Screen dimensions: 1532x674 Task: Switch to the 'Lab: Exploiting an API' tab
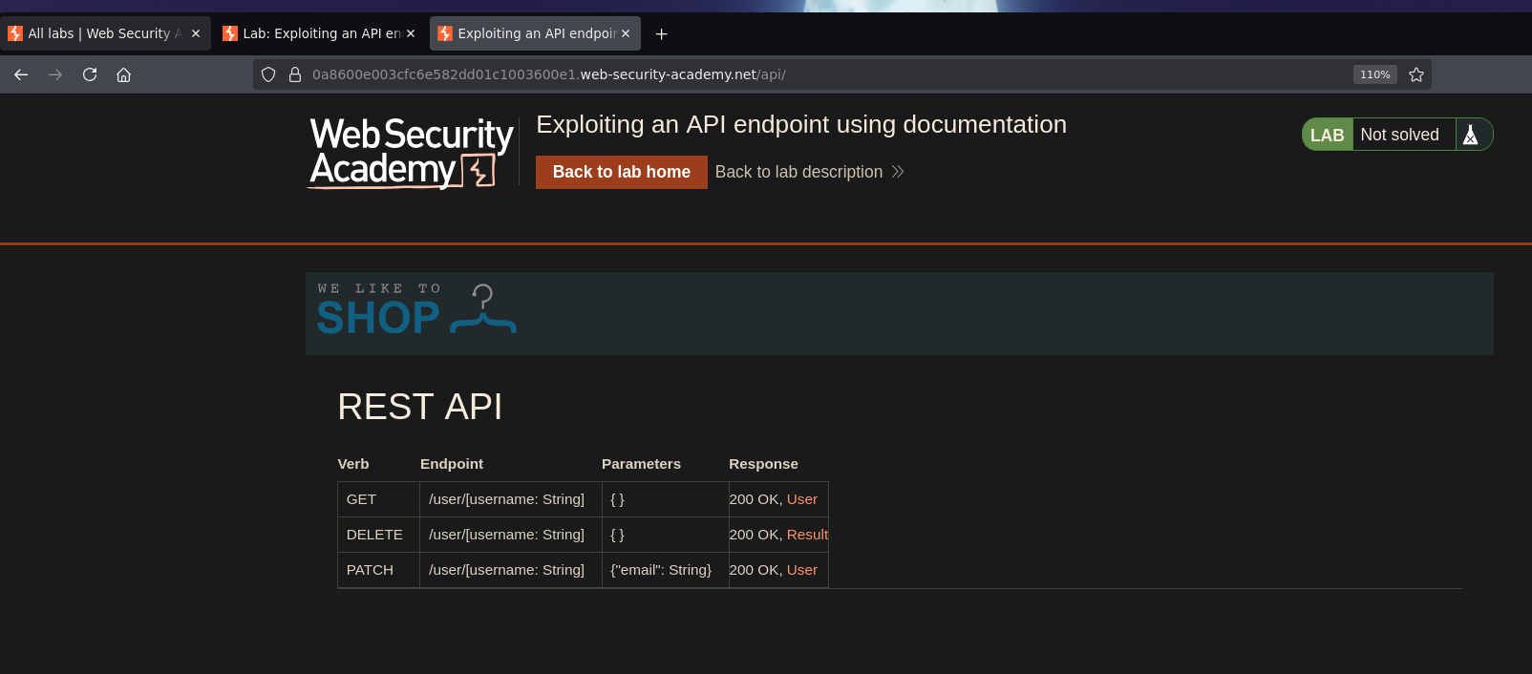(x=320, y=33)
